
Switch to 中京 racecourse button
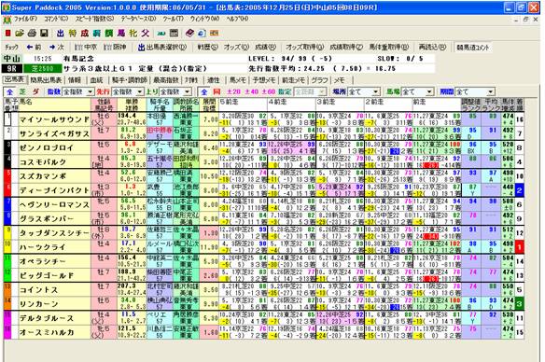86,47
